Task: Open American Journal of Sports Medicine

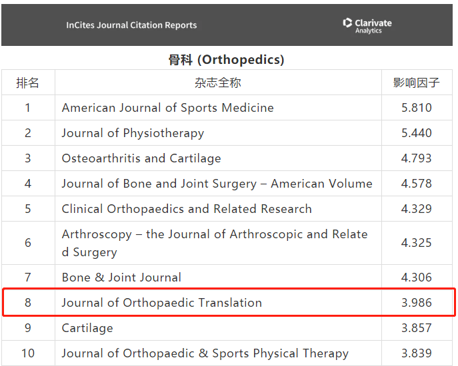Action: (167, 108)
